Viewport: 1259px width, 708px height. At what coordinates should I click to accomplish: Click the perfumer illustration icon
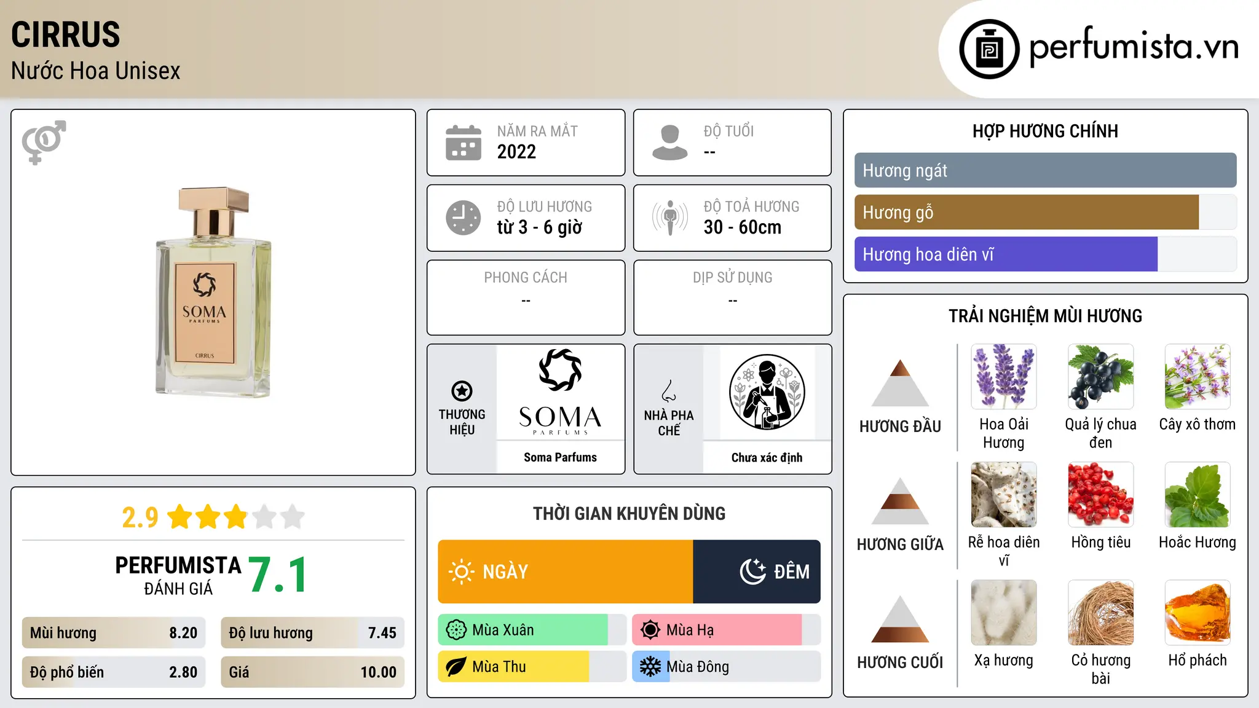tap(767, 392)
